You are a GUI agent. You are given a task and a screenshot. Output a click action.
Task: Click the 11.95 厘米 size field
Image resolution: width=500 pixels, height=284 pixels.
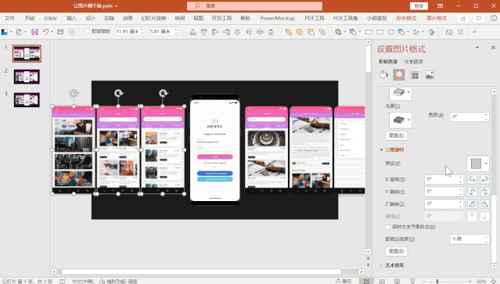tap(130, 31)
